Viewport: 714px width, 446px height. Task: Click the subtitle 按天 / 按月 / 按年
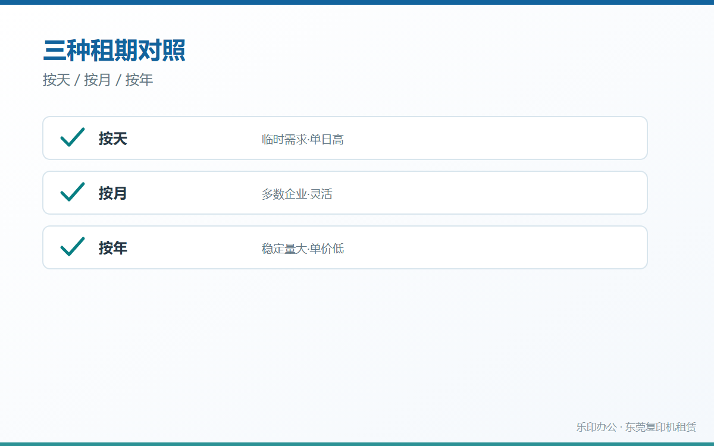coord(98,80)
